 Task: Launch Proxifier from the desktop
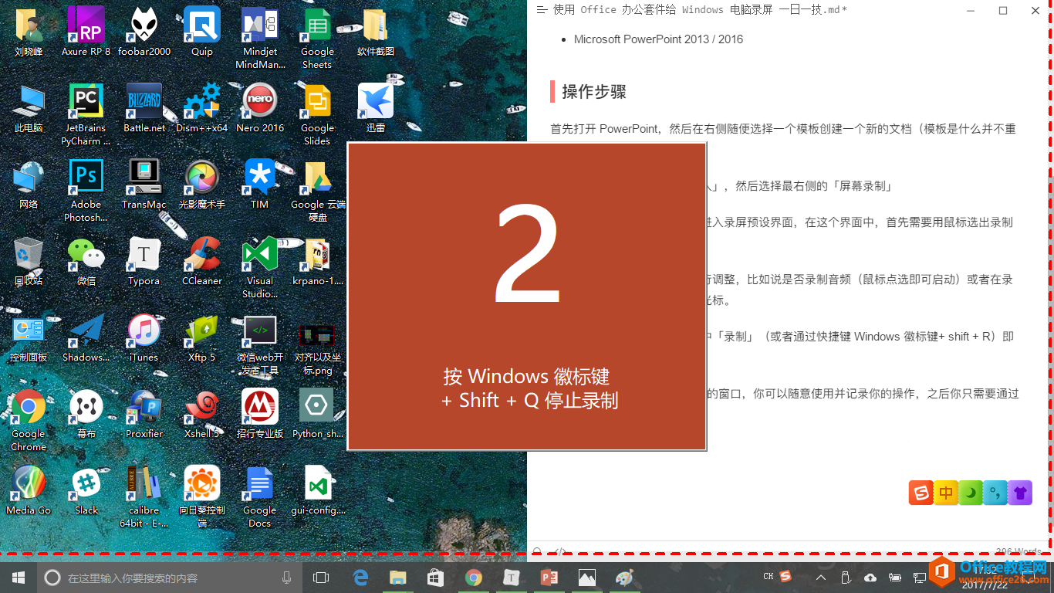(x=144, y=414)
